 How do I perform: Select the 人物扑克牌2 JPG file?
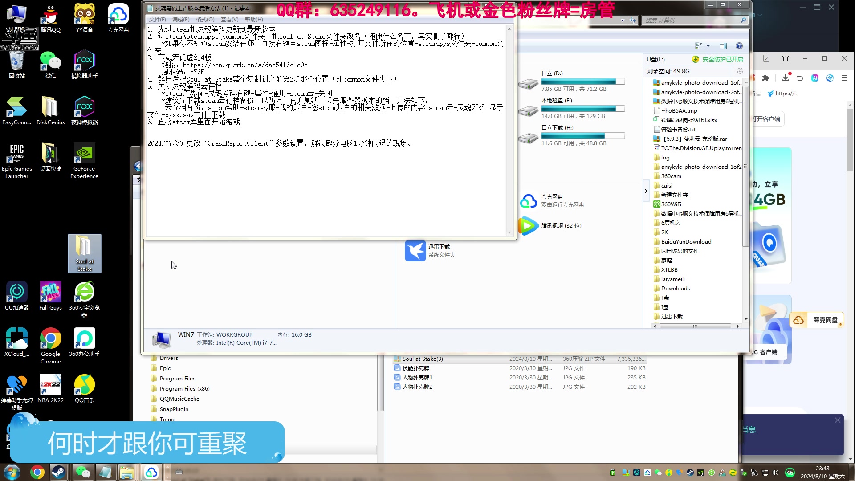click(519, 387)
